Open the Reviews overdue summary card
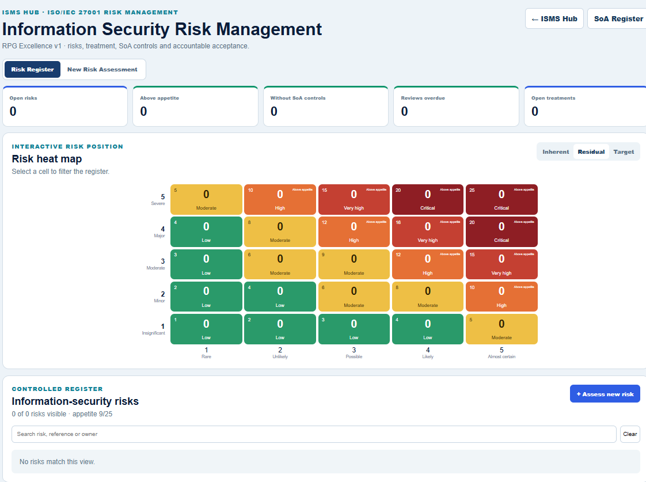The image size is (646, 482). coord(456,107)
